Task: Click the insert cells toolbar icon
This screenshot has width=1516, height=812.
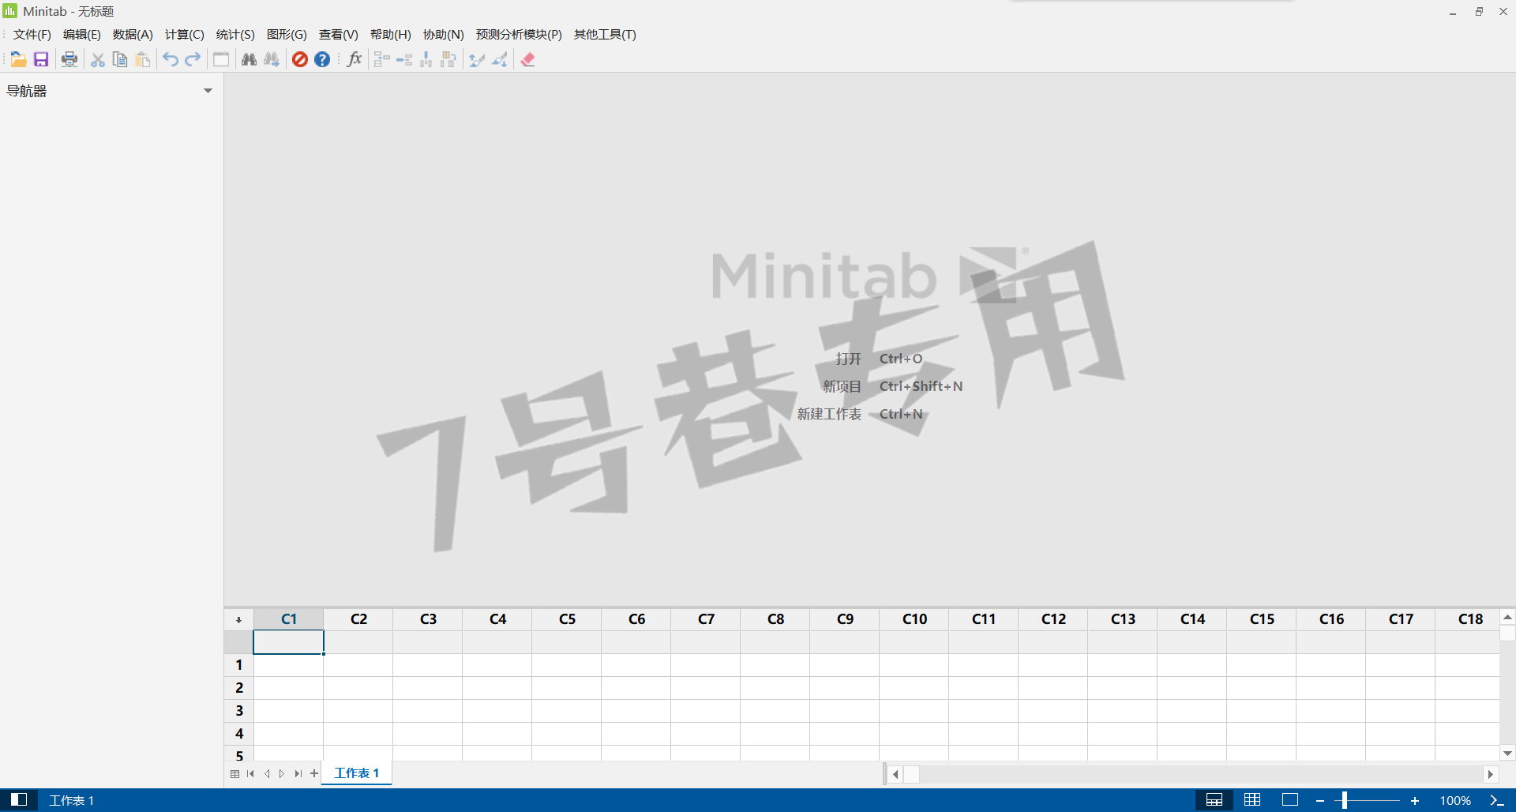Action: click(x=382, y=59)
